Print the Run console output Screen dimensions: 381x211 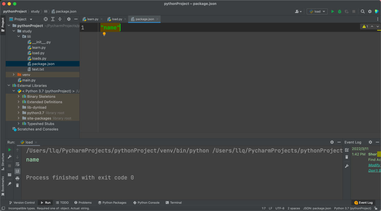tap(18, 179)
